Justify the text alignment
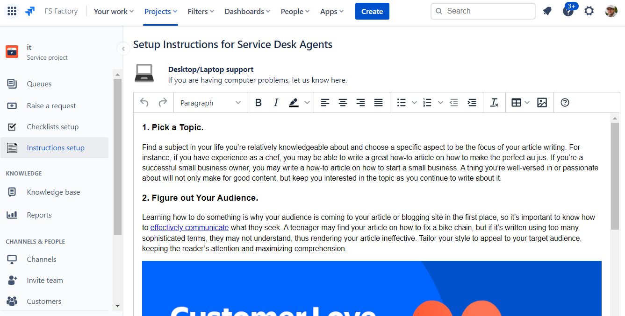625x316 pixels. point(379,103)
